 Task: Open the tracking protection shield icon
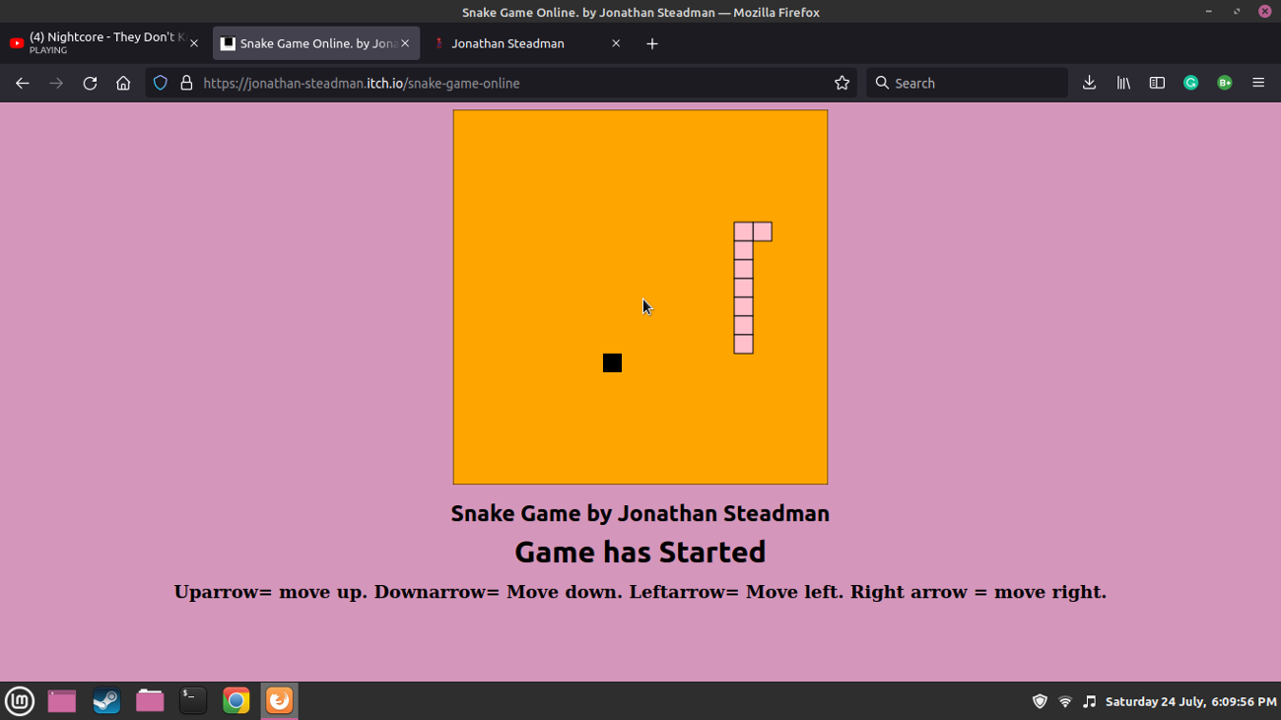pyautogui.click(x=160, y=83)
